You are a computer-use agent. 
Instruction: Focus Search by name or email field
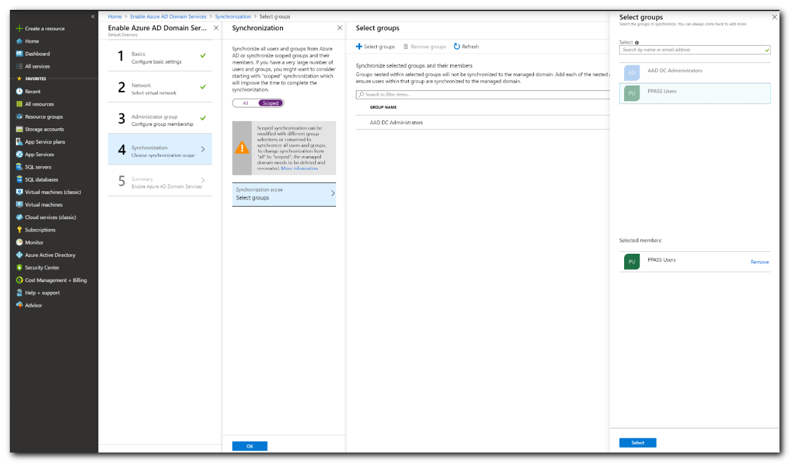695,50
